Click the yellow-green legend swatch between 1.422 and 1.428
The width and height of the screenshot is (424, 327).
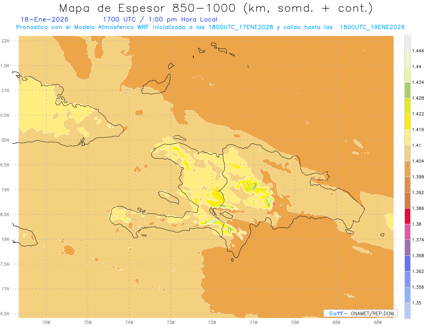coord(407,106)
